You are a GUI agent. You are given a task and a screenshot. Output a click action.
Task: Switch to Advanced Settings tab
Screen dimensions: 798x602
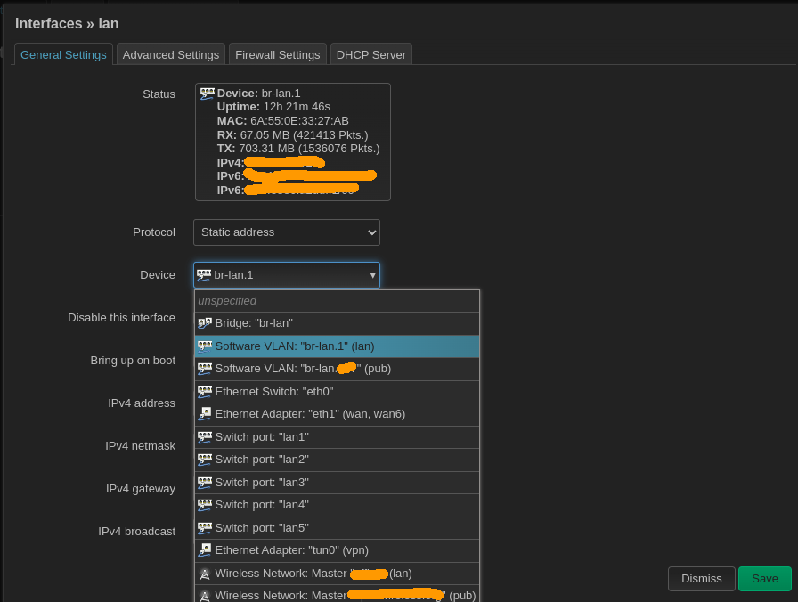click(171, 55)
